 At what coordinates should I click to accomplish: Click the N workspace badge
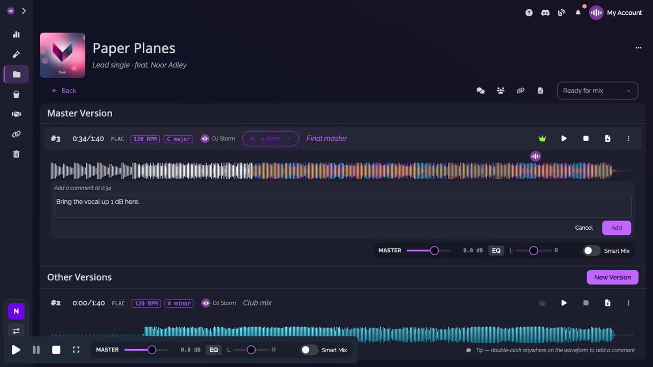(16, 311)
